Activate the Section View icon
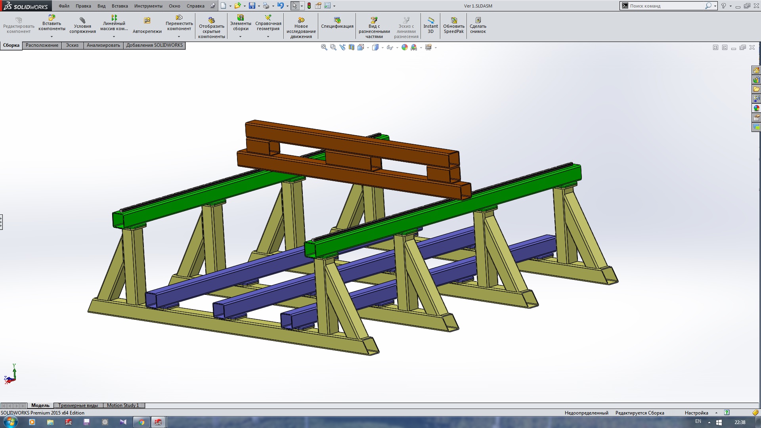This screenshot has height=428, width=761. coord(352,47)
